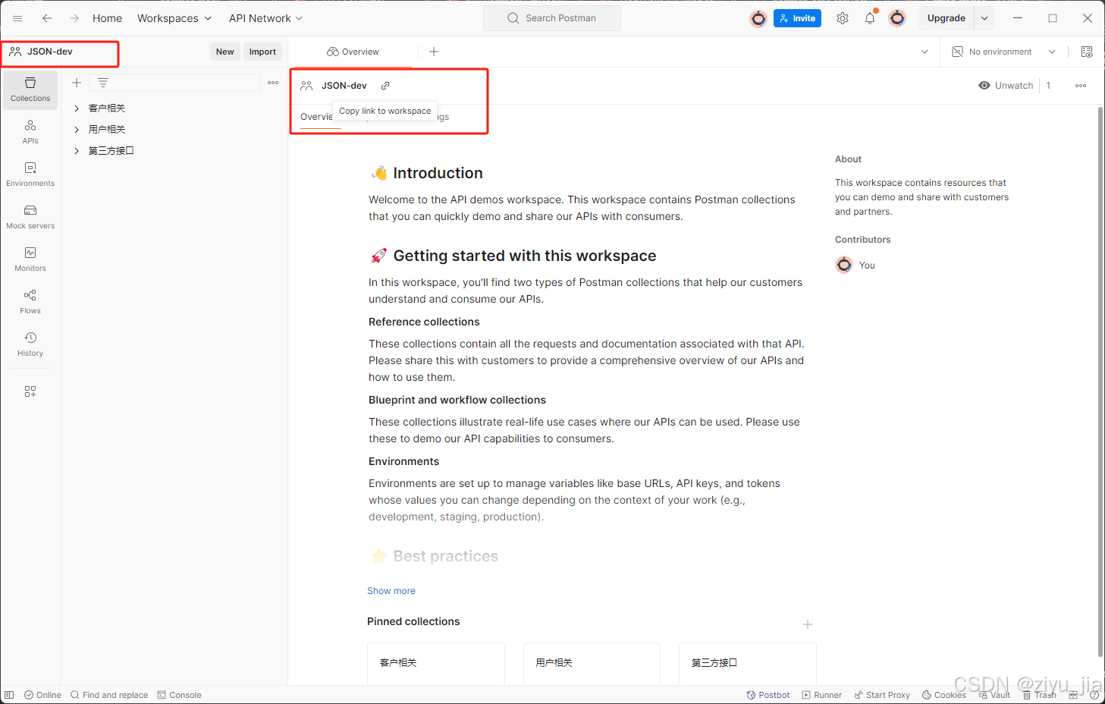Image resolution: width=1105 pixels, height=704 pixels.
Task: Open History in the sidebar
Action: [30, 344]
